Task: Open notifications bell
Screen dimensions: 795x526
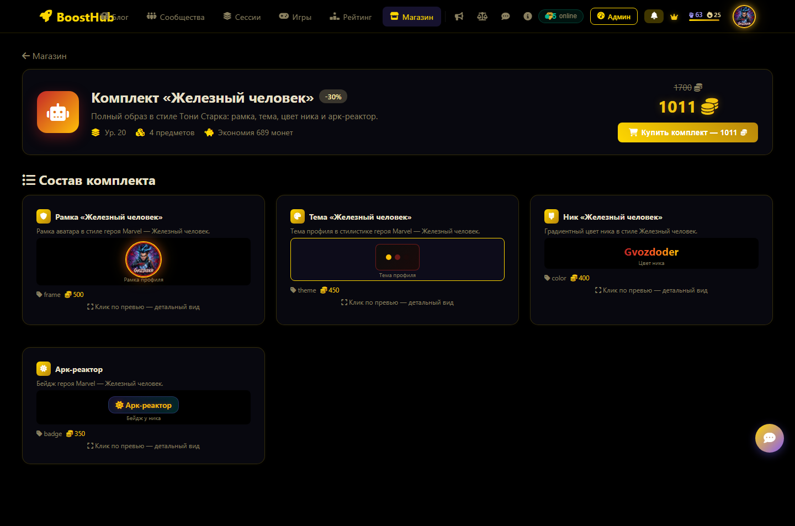Action: 654,16
